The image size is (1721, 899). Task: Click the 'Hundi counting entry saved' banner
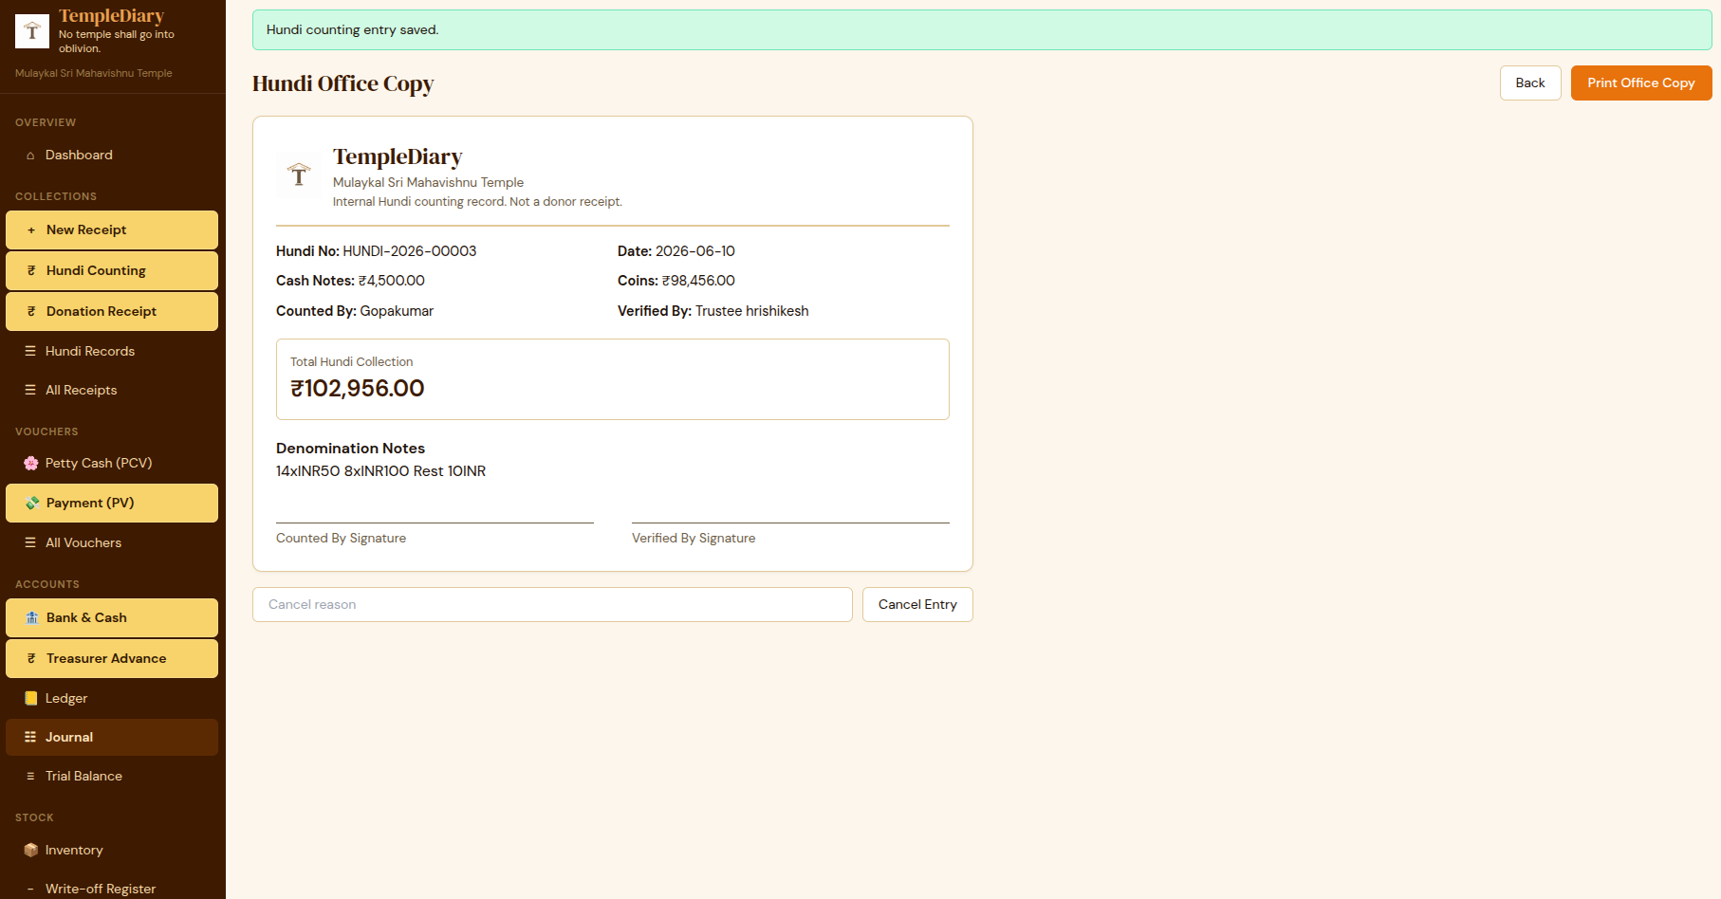(982, 30)
